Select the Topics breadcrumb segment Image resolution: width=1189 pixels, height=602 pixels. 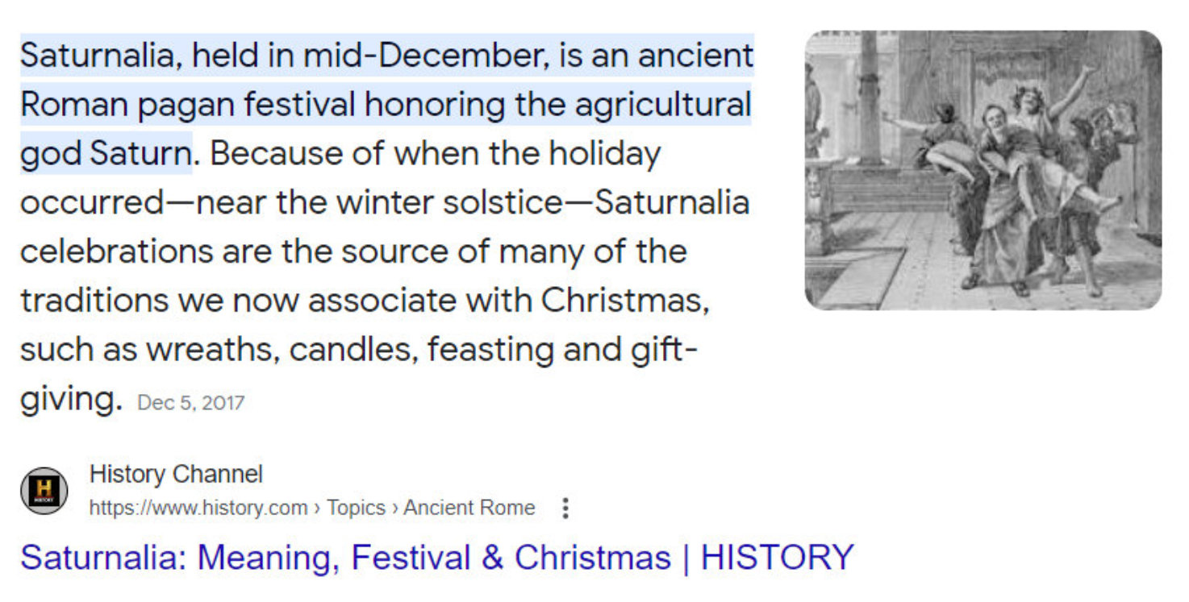click(x=356, y=509)
